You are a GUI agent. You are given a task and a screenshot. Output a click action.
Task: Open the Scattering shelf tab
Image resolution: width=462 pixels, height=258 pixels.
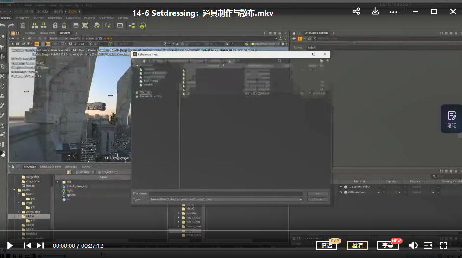(107, 18)
